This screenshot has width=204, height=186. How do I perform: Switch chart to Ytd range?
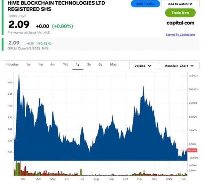pyautogui.click(x=66, y=65)
